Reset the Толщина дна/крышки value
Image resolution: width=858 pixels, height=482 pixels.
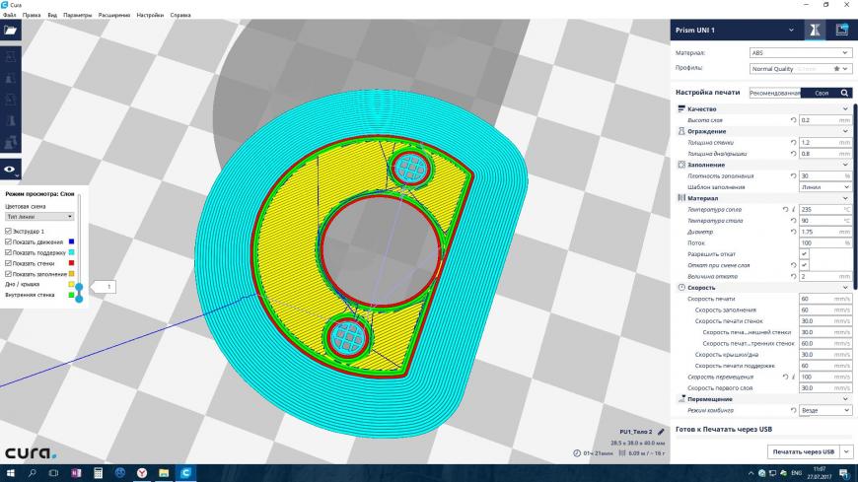[793, 154]
